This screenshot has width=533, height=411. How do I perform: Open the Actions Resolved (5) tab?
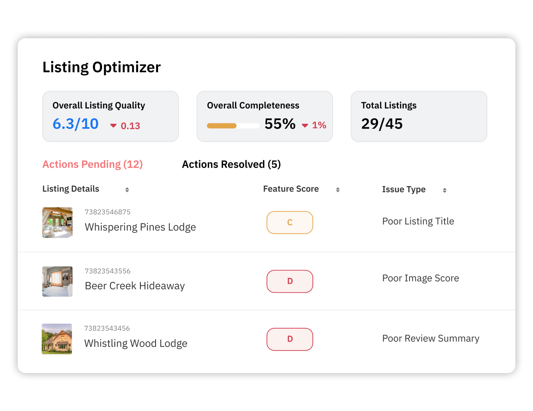click(x=231, y=164)
